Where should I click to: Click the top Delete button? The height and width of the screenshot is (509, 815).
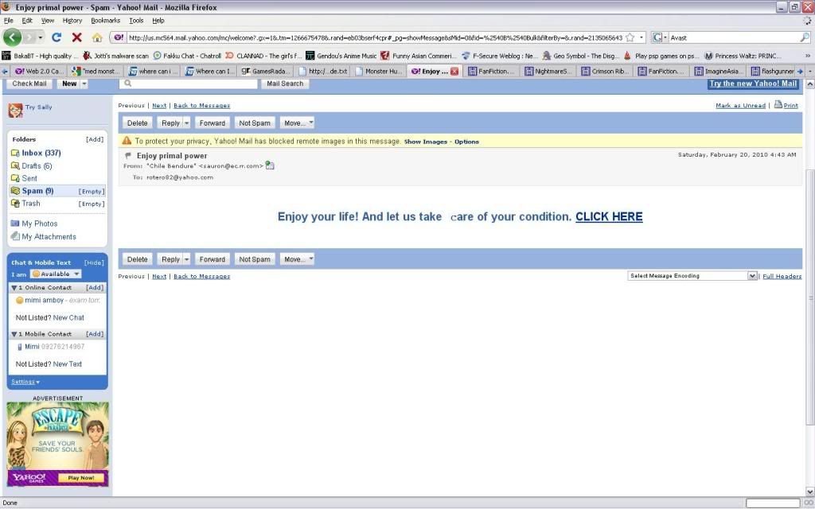137,123
